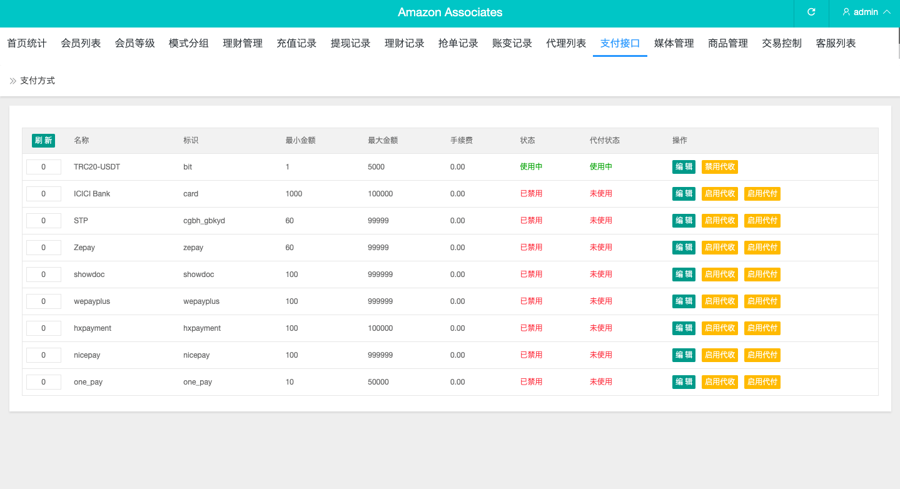Open the 首页统计 tab

27,43
